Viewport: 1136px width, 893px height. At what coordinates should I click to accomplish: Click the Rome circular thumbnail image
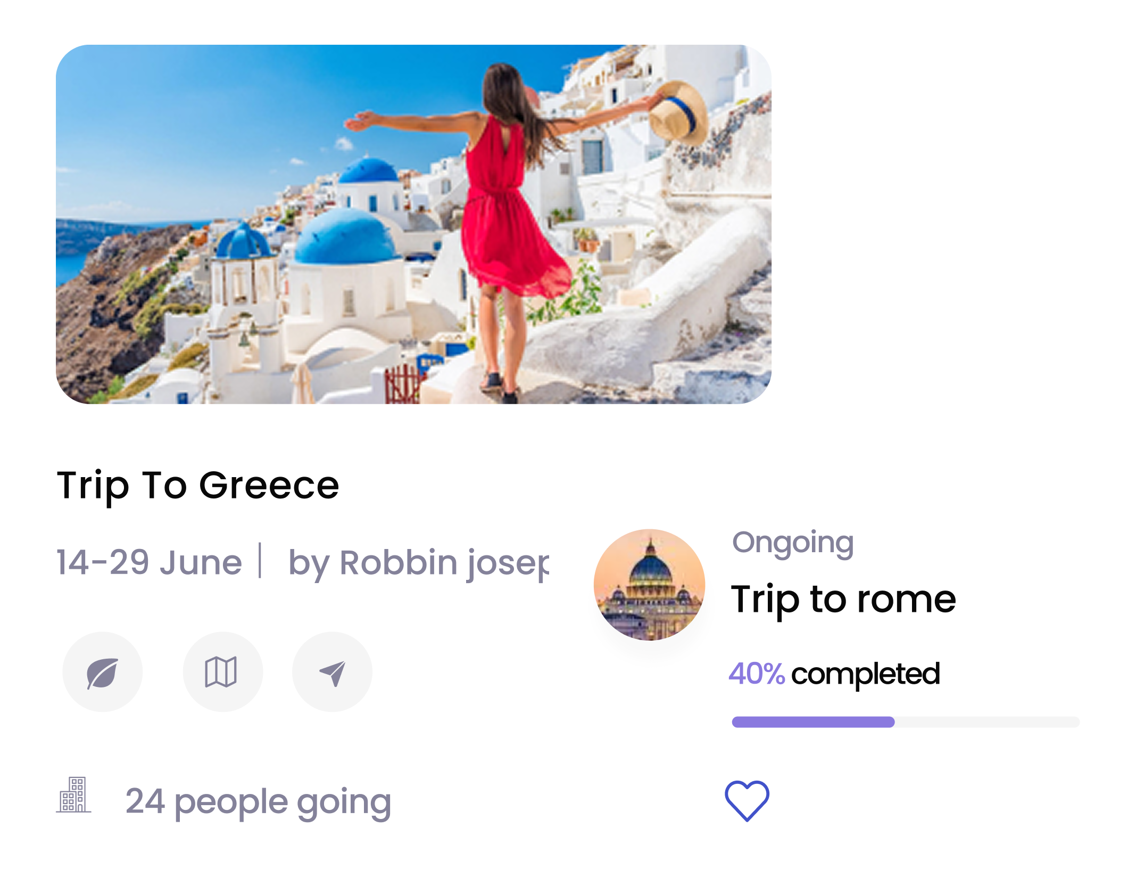coord(649,585)
